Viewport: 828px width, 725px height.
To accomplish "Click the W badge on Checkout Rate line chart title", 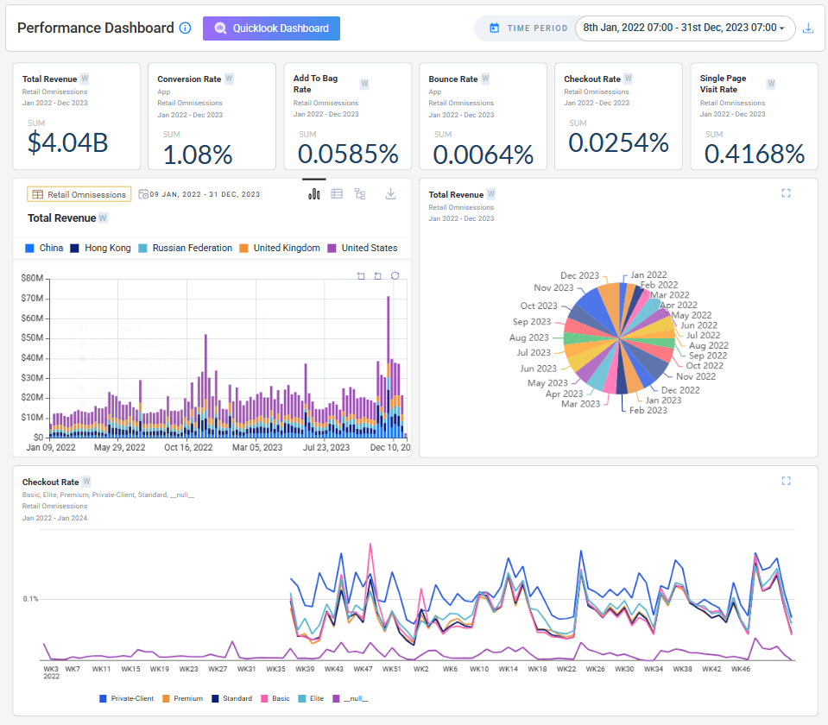I will coord(86,482).
